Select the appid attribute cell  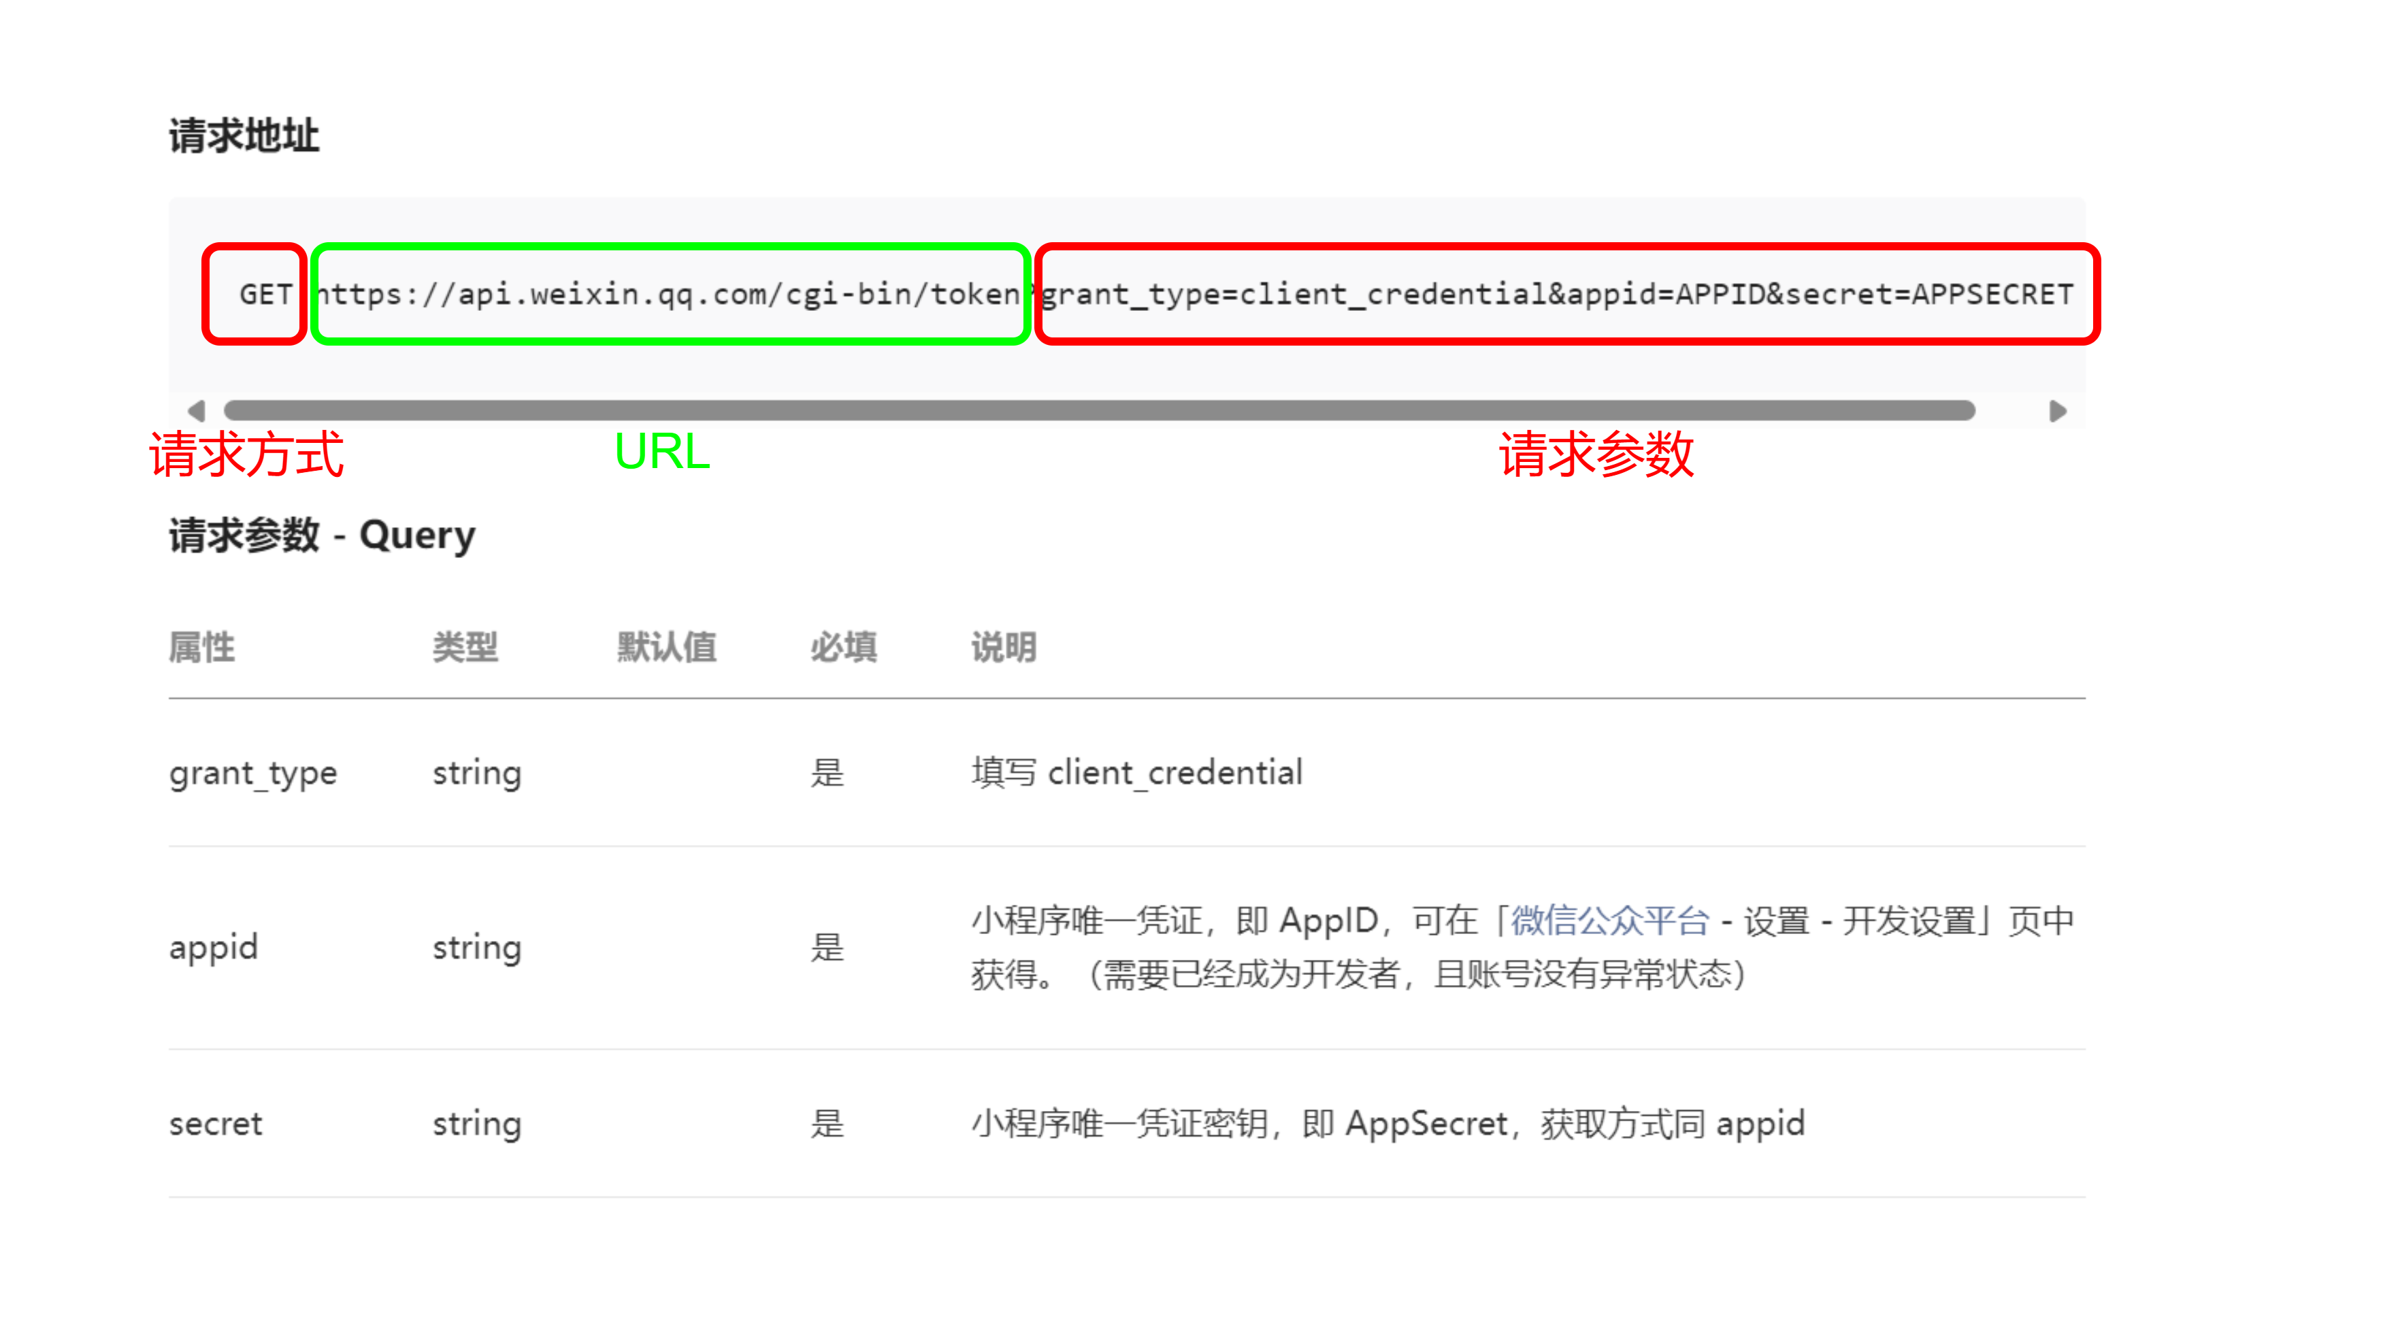point(213,948)
